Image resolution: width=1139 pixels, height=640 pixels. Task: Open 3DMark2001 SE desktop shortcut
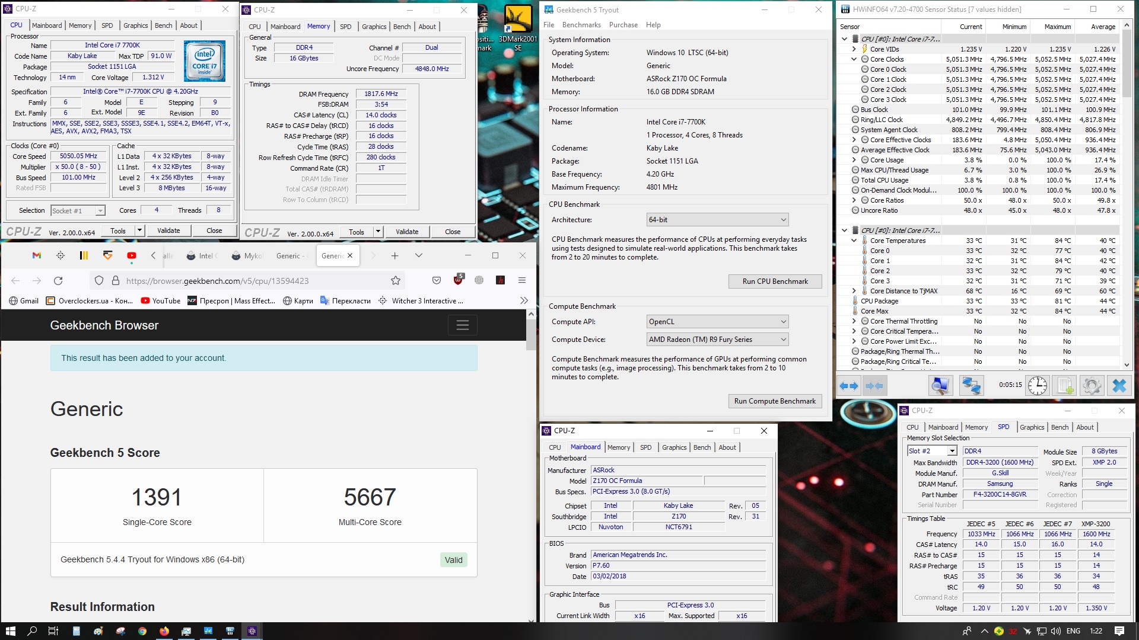(x=517, y=27)
